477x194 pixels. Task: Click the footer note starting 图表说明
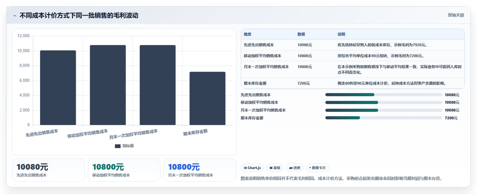coord(341,179)
